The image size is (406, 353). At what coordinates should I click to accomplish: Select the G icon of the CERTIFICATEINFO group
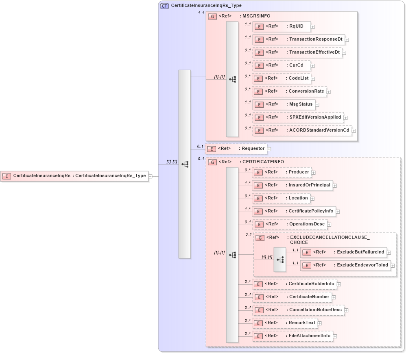tap(212, 162)
